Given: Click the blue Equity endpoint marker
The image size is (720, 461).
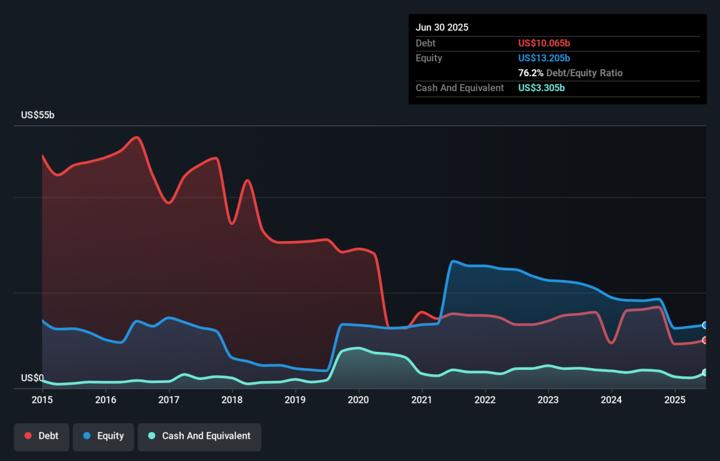Looking at the screenshot, I should (x=706, y=325).
